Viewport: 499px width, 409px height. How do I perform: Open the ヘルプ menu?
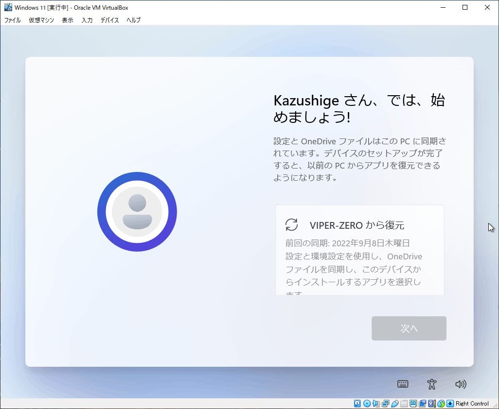coord(133,20)
